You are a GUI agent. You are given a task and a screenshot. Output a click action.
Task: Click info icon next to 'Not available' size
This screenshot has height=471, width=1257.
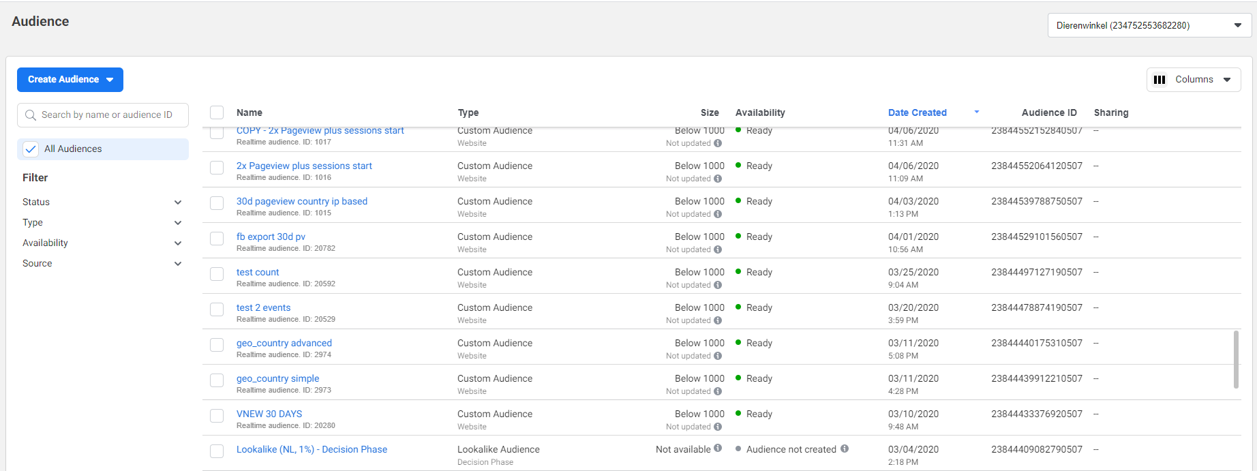click(717, 449)
